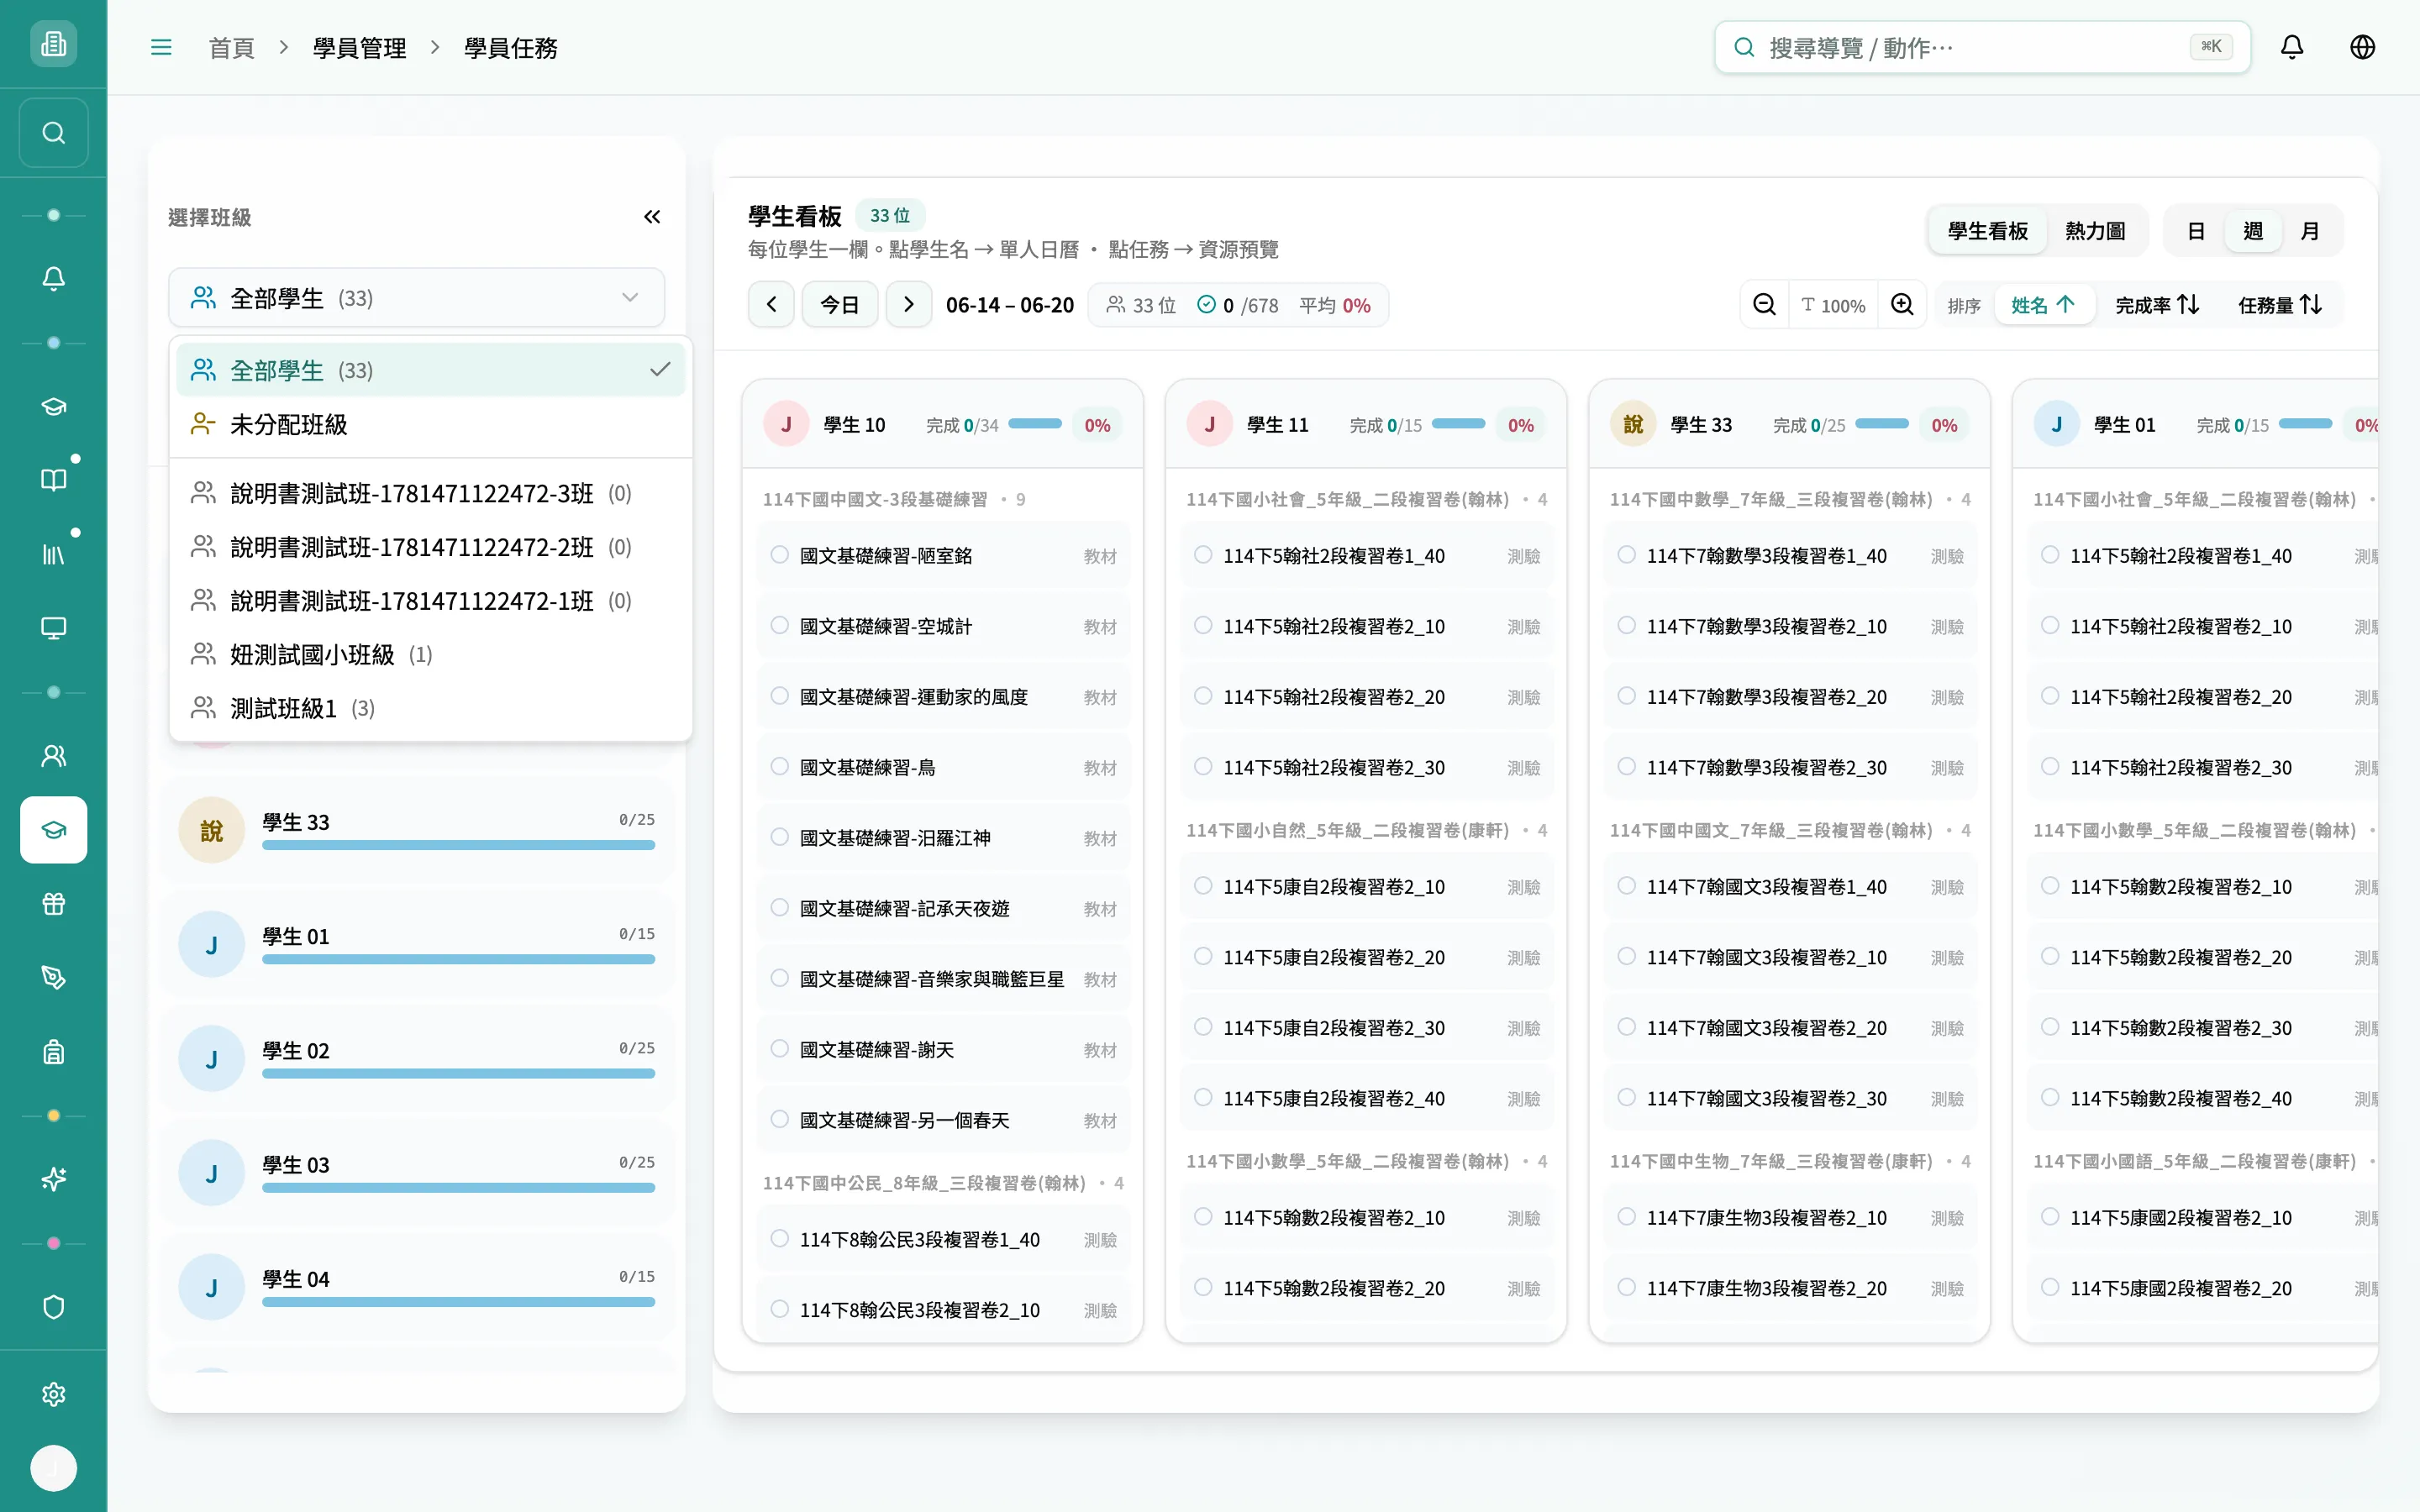Open the sidebar sparkle AI icon

point(53,1180)
